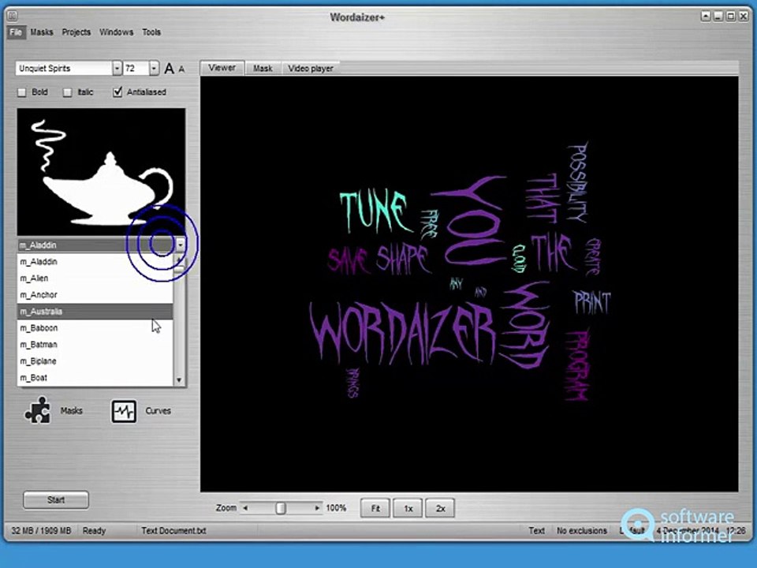
Task: Open the Masks puzzle icon
Action: 38,410
